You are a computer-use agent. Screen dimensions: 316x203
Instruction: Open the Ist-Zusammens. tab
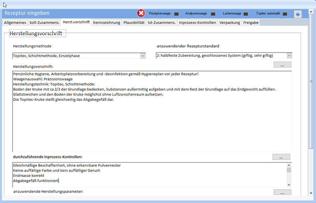(162, 23)
